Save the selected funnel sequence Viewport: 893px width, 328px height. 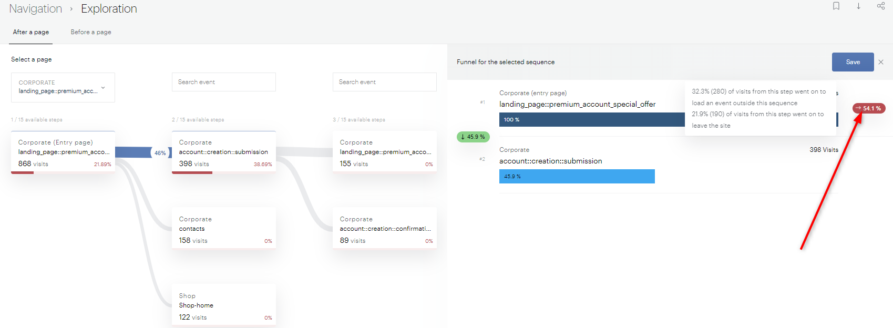853,62
